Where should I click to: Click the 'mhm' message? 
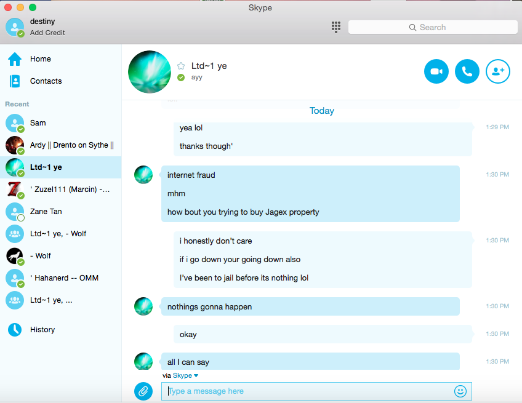tap(176, 194)
